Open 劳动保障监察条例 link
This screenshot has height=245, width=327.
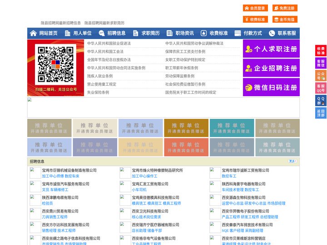point(180,76)
